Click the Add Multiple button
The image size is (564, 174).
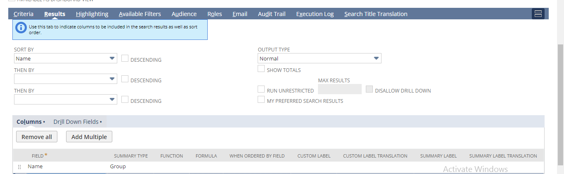pyautogui.click(x=89, y=137)
